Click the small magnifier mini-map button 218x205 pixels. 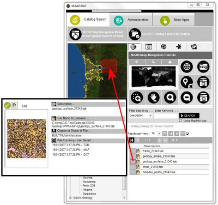point(153,62)
